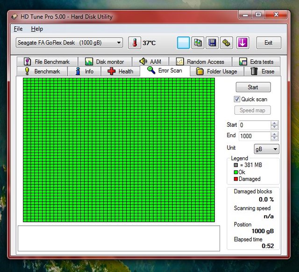This screenshot has width=299, height=272.
Task: Open the Help menu
Action: coord(37,29)
